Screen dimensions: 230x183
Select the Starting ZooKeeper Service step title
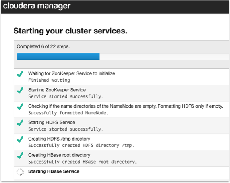(x=57, y=90)
